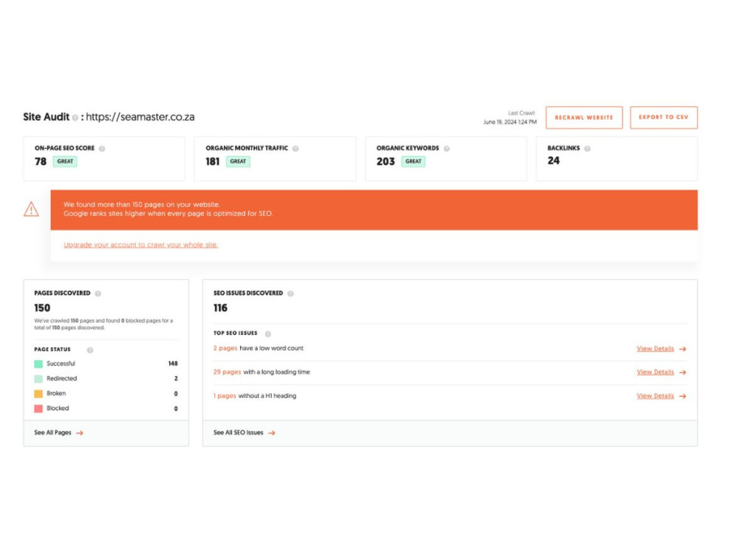739x554 pixels.
Task: Click the '29 pages' long loading time link
Action: [227, 372]
